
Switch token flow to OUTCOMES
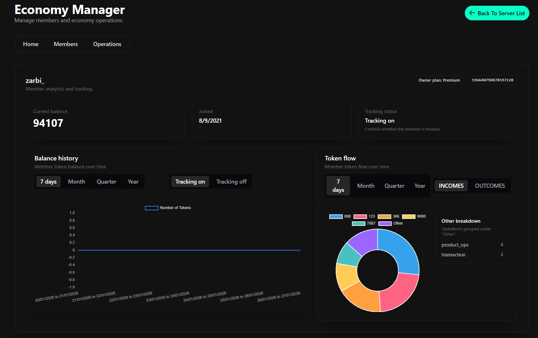point(490,186)
